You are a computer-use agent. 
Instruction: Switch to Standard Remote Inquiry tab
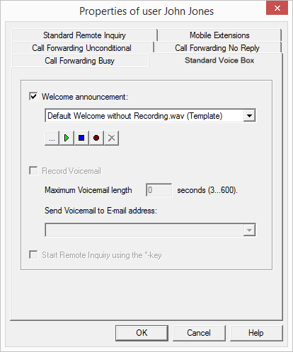click(84, 35)
